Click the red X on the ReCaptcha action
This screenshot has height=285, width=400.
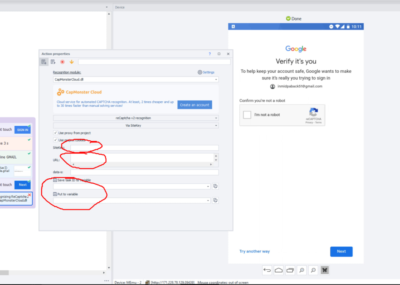tap(29, 195)
